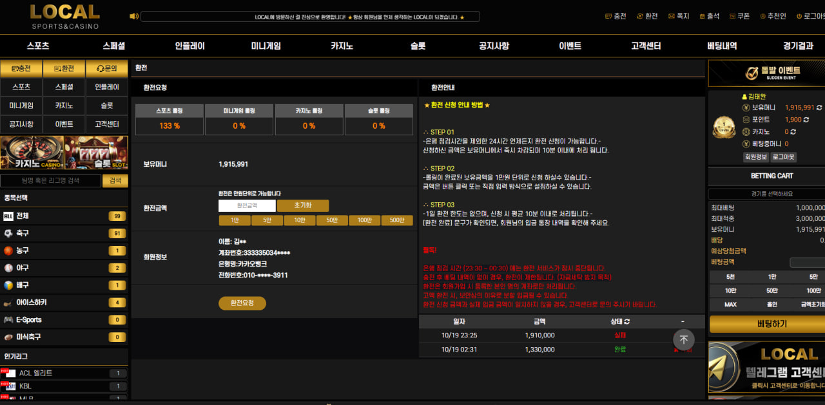Click the scroll-to-top arrow button
825x405 pixels.
pos(684,339)
